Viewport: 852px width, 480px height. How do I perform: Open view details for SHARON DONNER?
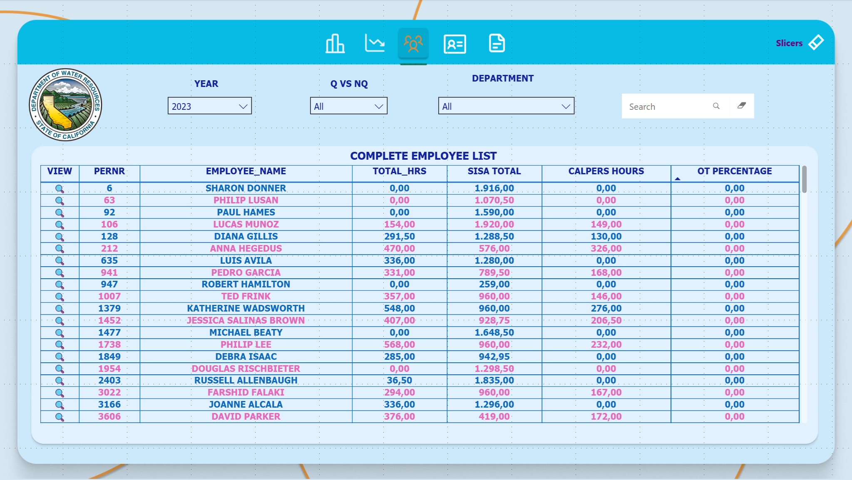60,188
